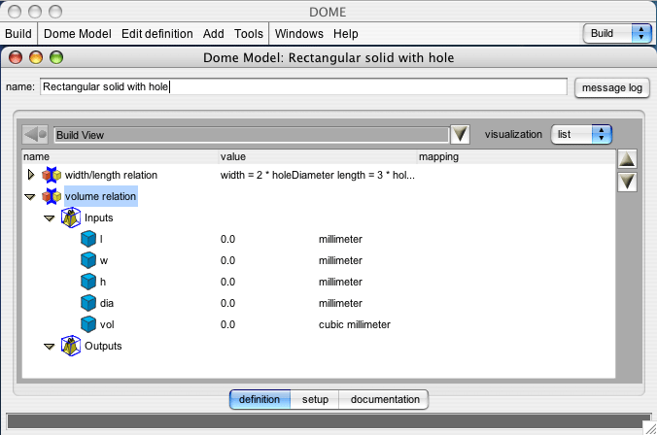
Task: Expand the width/length relation row
Action: [30, 175]
